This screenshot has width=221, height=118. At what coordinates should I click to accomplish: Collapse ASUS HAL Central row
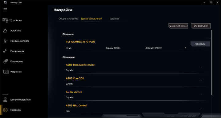(x=201, y=108)
